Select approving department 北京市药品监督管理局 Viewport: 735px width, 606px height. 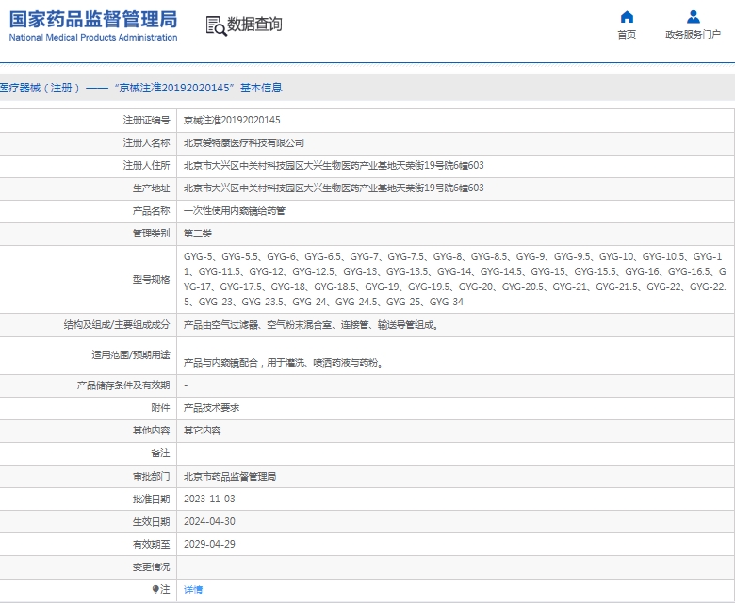click(x=230, y=477)
